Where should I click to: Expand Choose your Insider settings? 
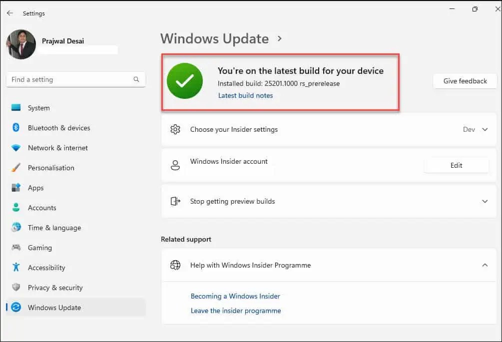pyautogui.click(x=329, y=130)
